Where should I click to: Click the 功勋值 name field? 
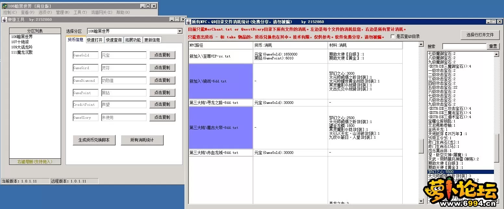pyautogui.click(x=124, y=80)
